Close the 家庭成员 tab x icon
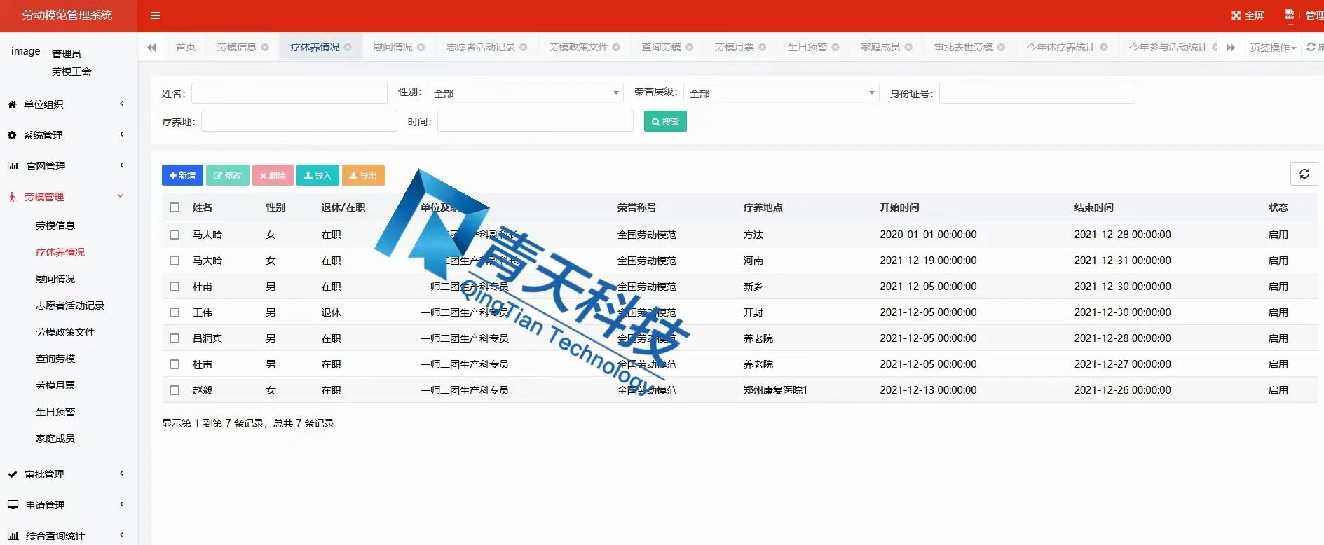 pyautogui.click(x=908, y=48)
